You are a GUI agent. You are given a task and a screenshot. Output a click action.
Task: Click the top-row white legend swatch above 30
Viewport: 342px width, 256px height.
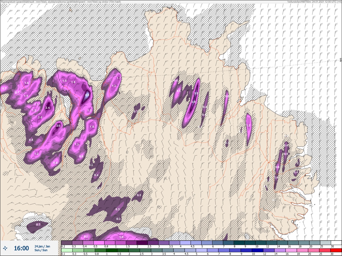(x=336, y=243)
